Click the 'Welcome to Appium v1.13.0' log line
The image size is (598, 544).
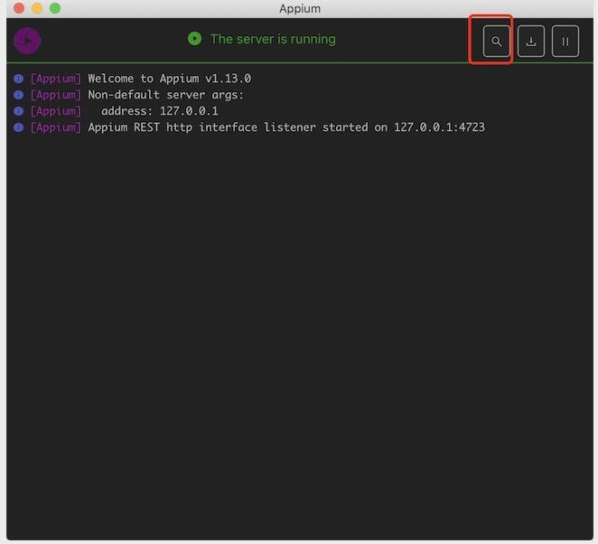pyautogui.click(x=169, y=79)
